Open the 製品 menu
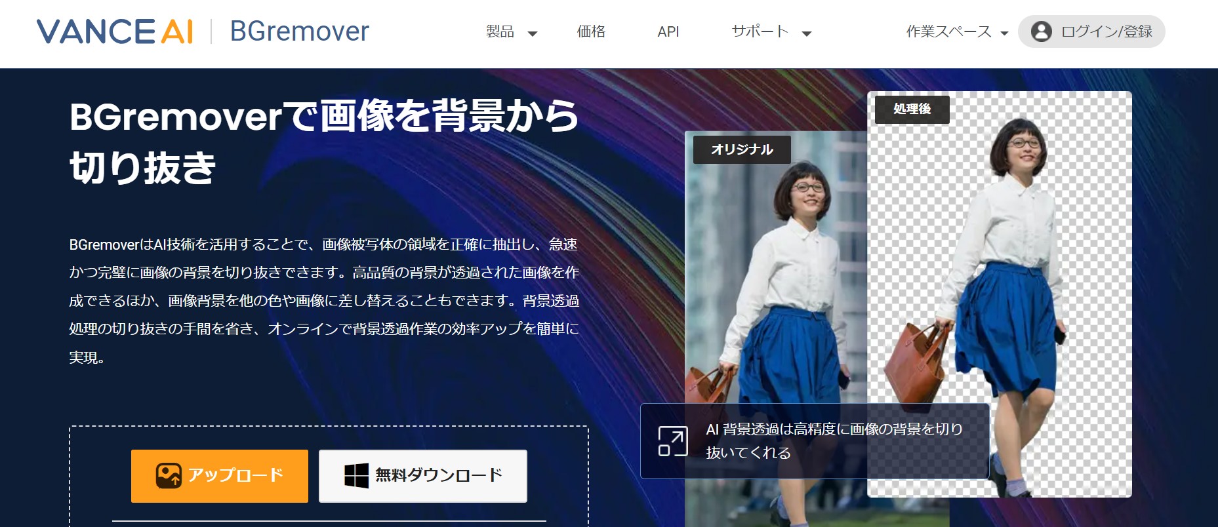The height and width of the screenshot is (527, 1218). 500,31
